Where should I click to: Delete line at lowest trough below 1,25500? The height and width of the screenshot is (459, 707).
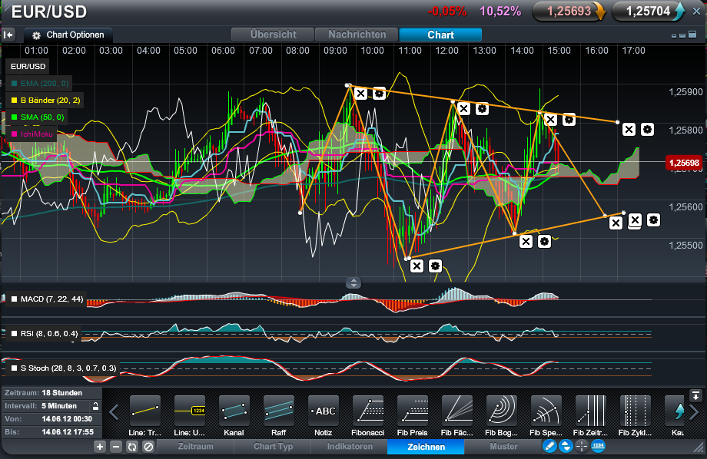click(x=417, y=266)
